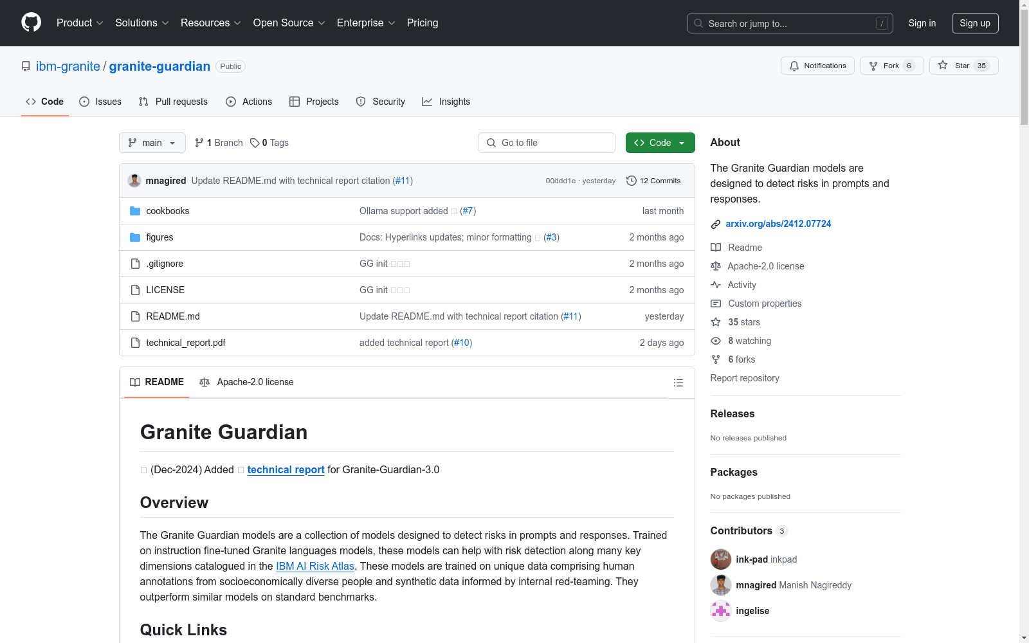Open the green Code dropdown button
1029x643 pixels.
pyautogui.click(x=660, y=143)
